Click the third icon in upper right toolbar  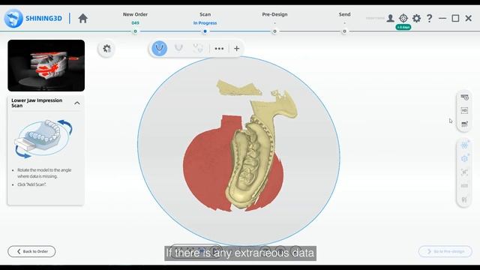coord(464,124)
